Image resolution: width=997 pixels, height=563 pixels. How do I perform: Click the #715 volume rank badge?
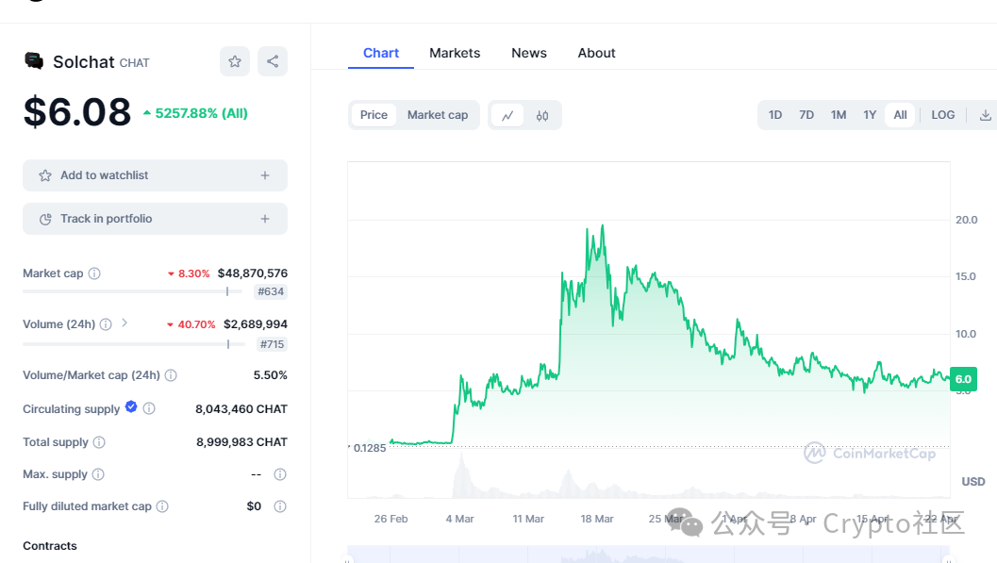pyautogui.click(x=272, y=344)
